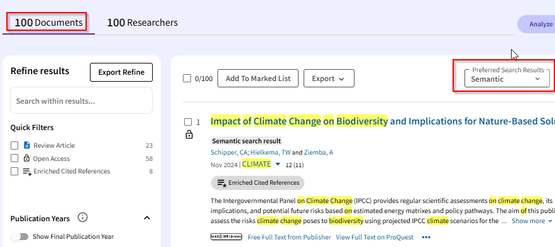Click the Search within results field
Screen dimensions: 555x247
(x=82, y=101)
